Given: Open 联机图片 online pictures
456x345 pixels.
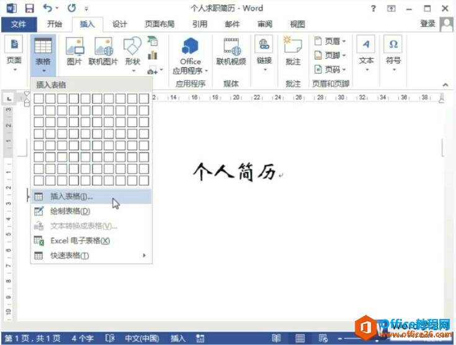Looking at the screenshot, I should click(103, 52).
